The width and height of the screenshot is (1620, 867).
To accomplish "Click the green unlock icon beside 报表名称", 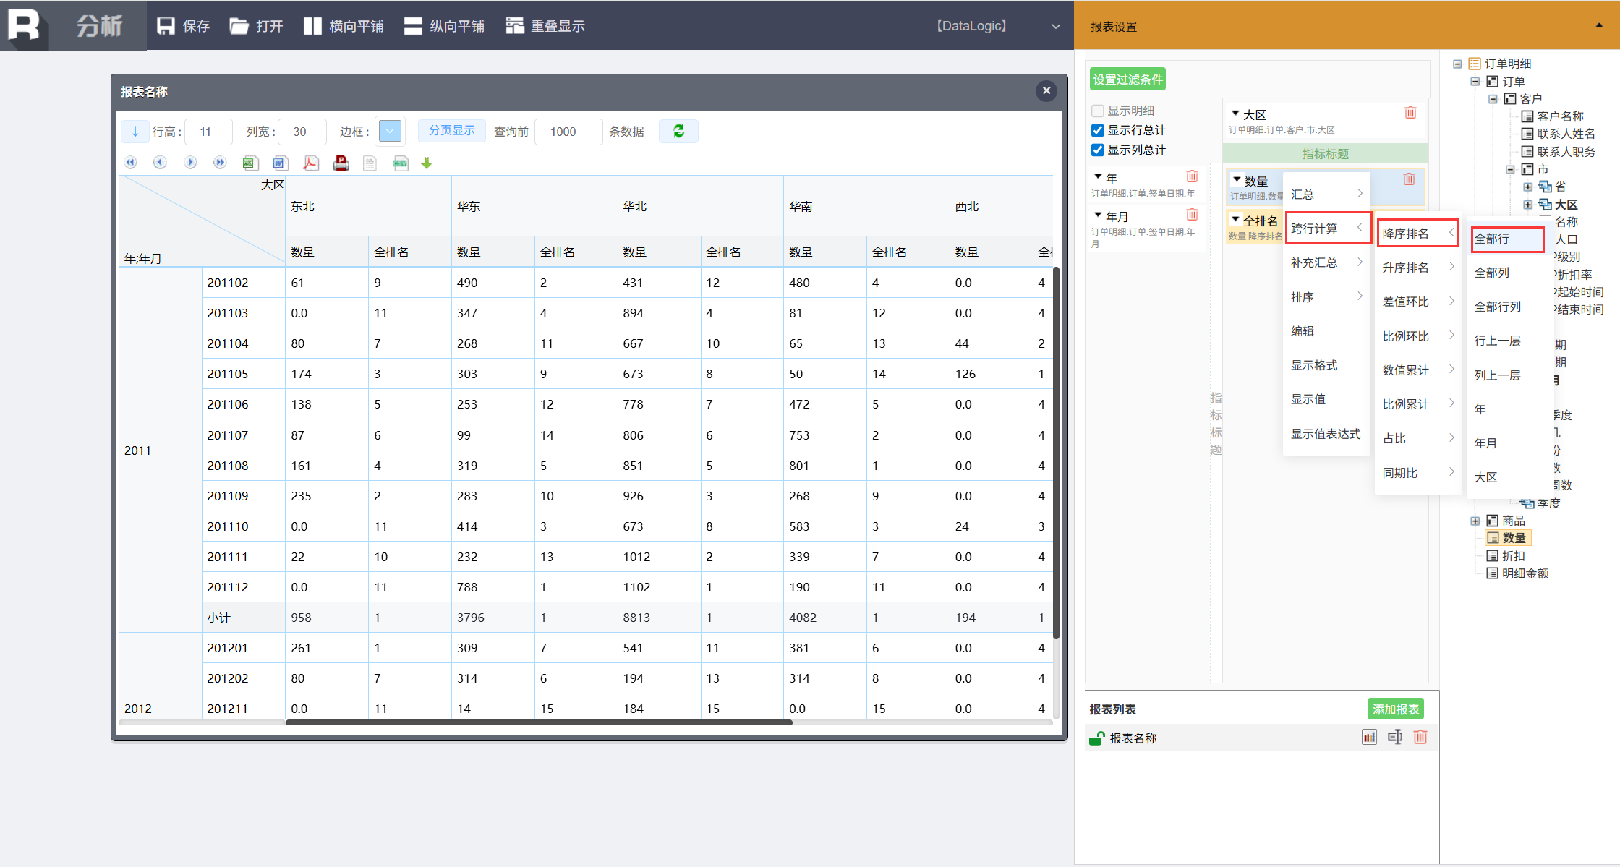I will pos(1096,738).
